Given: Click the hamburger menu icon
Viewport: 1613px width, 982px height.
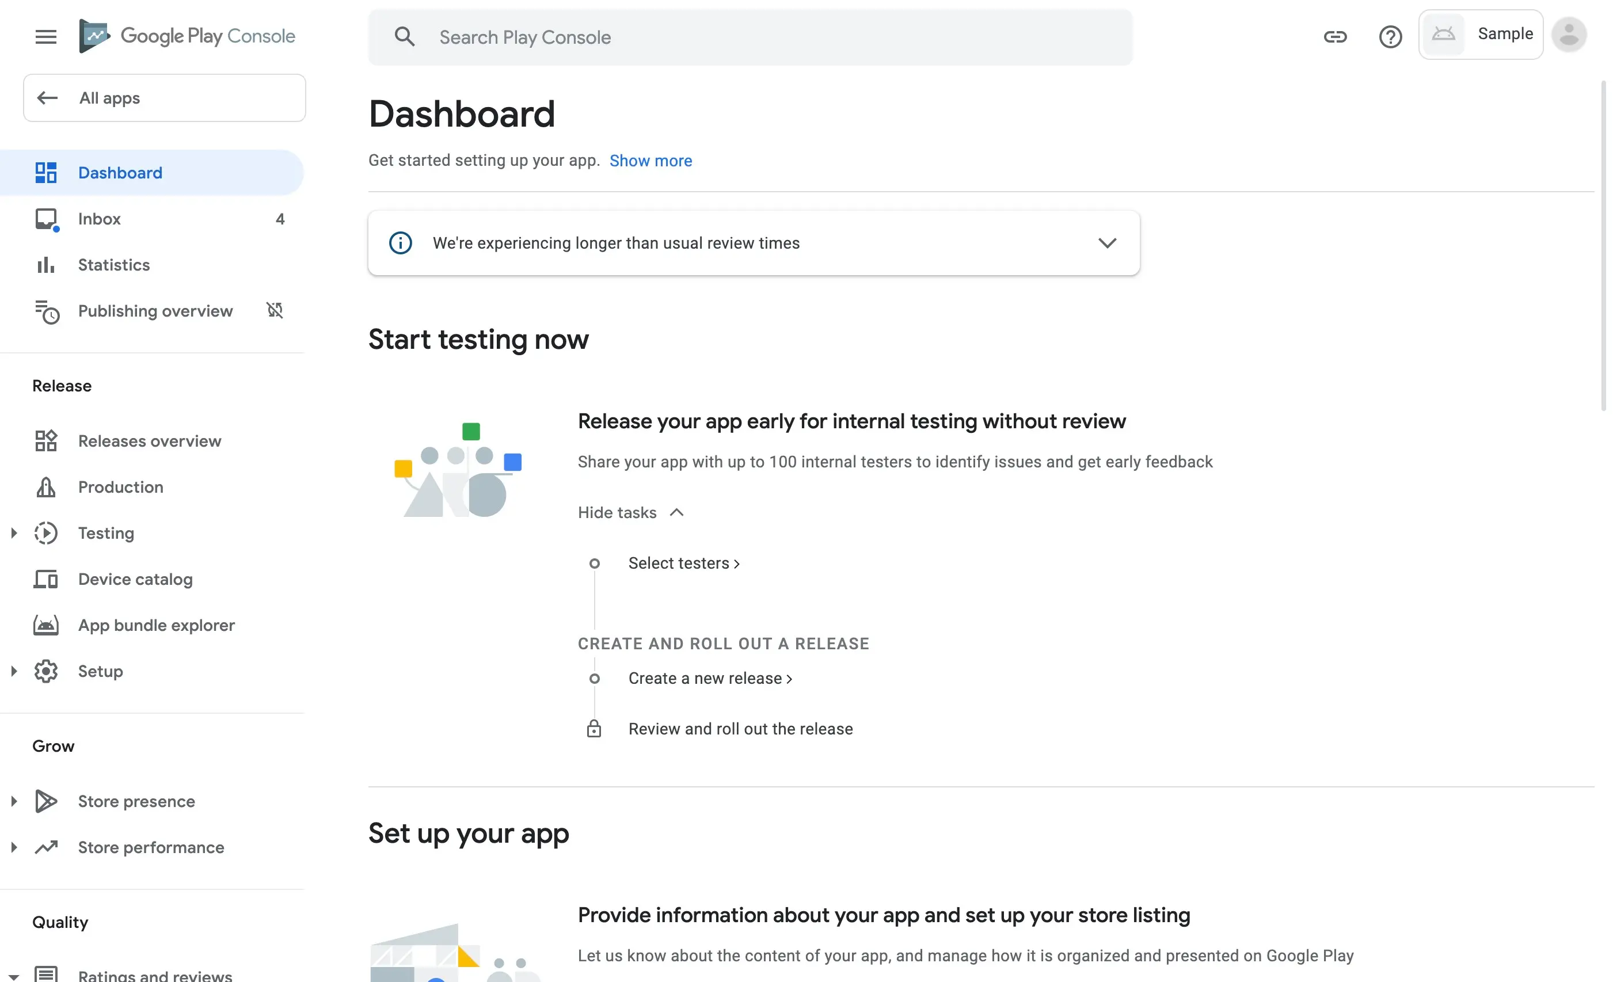Looking at the screenshot, I should point(46,37).
